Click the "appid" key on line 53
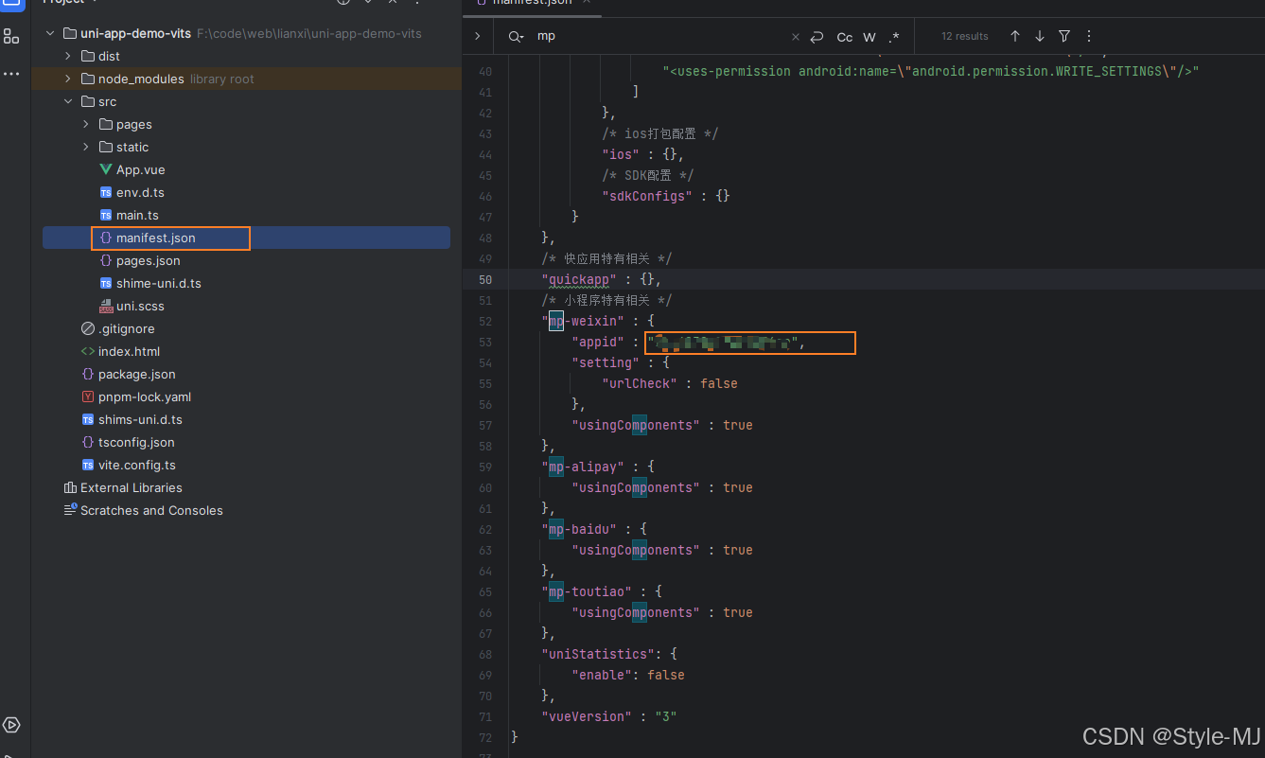 (598, 342)
